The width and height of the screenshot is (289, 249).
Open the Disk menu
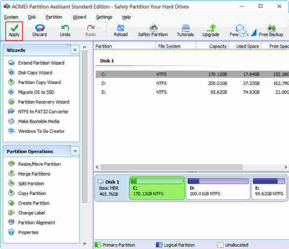(32, 17)
